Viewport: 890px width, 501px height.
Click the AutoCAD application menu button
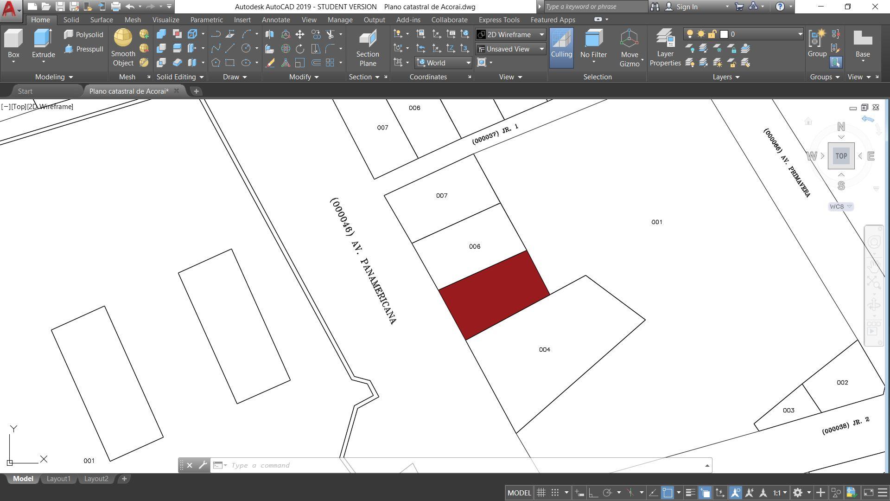pos(11,10)
